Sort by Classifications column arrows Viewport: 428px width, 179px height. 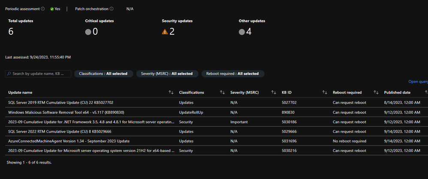(x=223, y=93)
